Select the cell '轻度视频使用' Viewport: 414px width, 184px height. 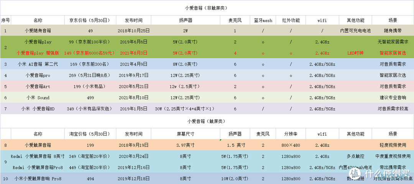pos(393,145)
